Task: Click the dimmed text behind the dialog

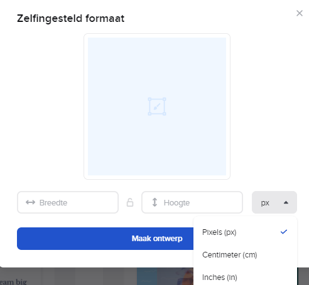Action: pyautogui.click(x=13, y=282)
